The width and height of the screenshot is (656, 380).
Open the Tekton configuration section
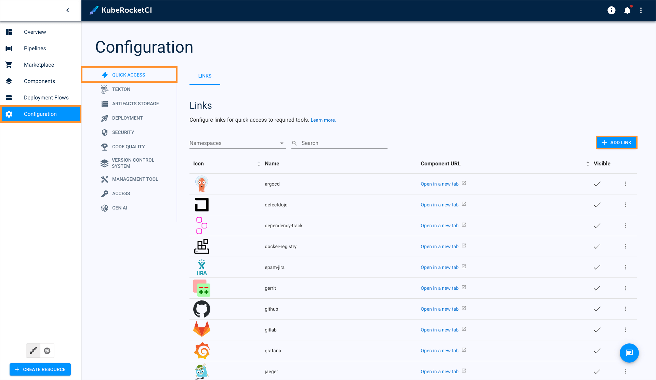coord(121,89)
